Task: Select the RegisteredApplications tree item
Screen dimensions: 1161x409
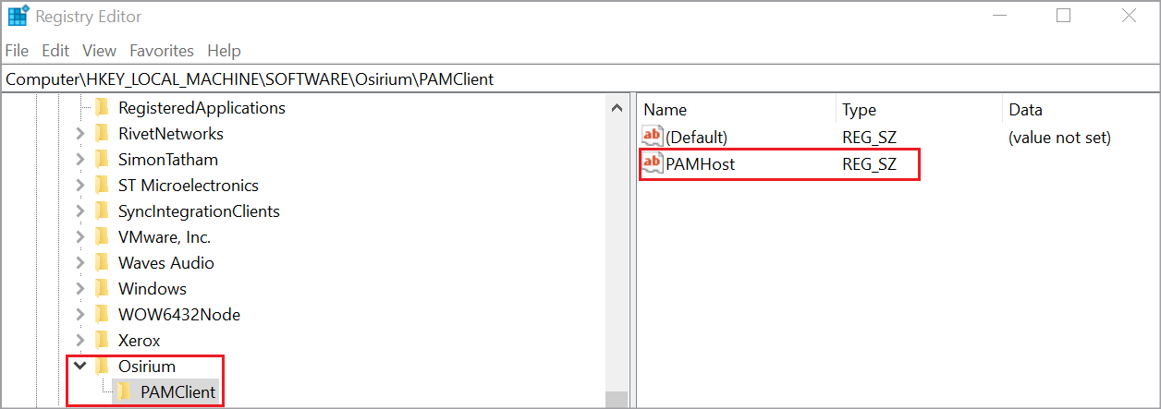Action: pos(202,108)
